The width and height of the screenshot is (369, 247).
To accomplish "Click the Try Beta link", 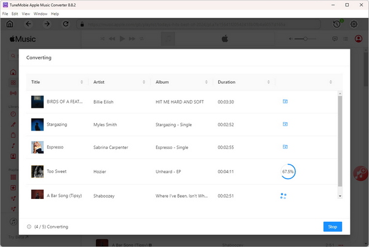I will coord(18,237).
